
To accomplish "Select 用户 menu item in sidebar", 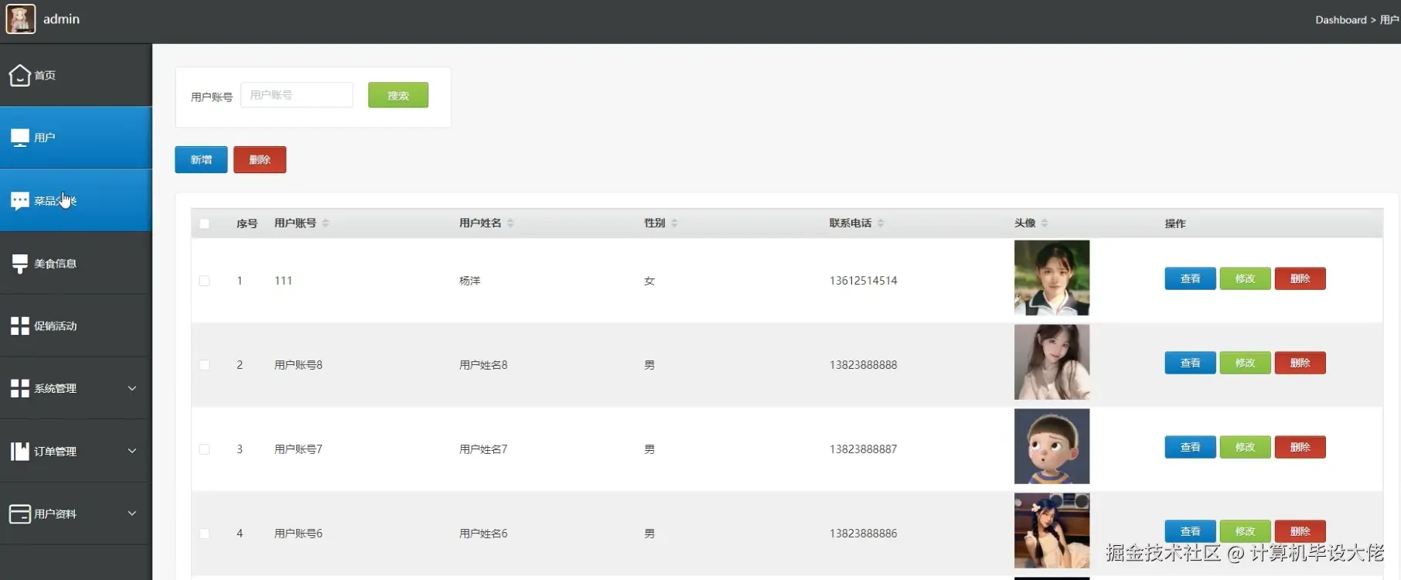I will click(x=76, y=138).
